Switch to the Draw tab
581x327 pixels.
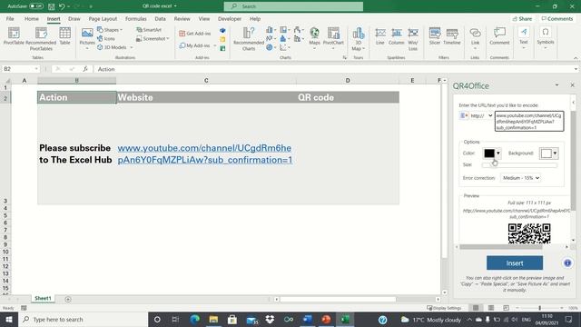pyautogui.click(x=74, y=18)
